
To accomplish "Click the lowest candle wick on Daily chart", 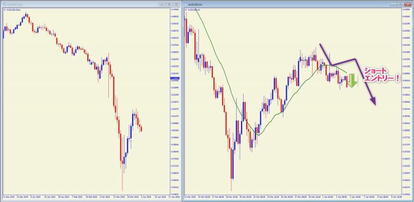I will click(x=122, y=178).
